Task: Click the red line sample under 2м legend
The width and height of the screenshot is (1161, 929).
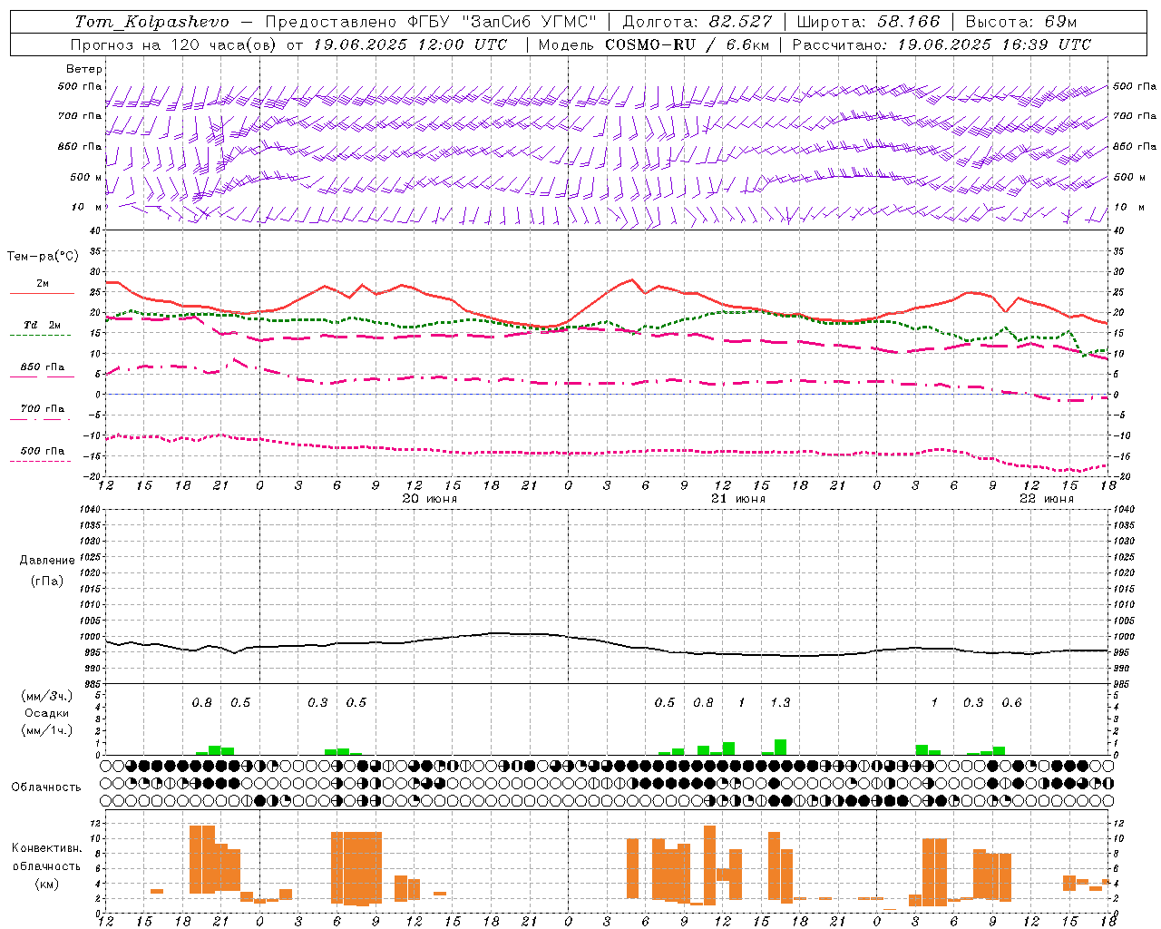Action: click(42, 293)
